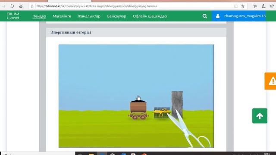Add page to favorites star icon
Screen dimensions: 276x155
[x=243, y=6]
